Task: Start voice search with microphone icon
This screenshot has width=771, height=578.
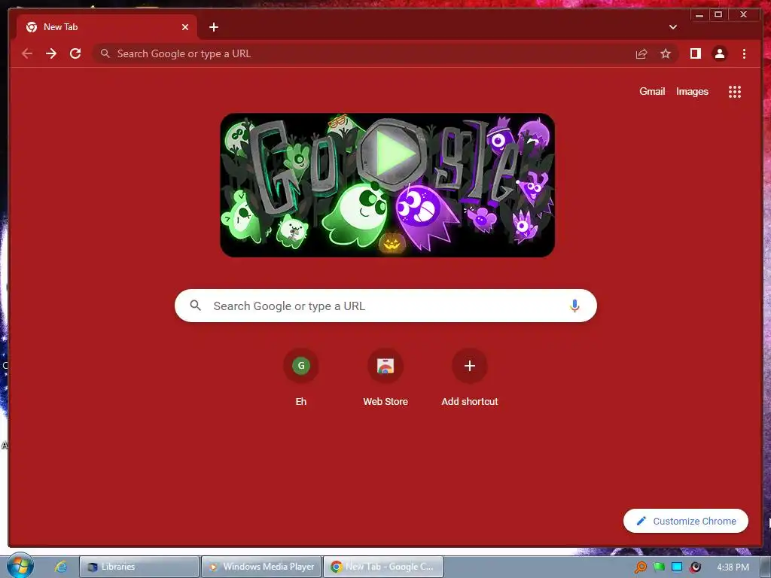Action: tap(574, 306)
